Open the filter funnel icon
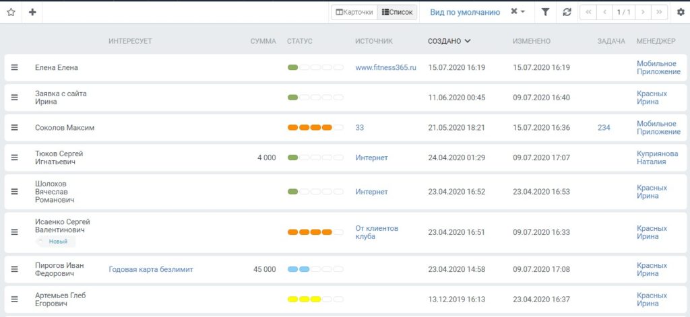This screenshot has height=317, width=690. pos(545,12)
